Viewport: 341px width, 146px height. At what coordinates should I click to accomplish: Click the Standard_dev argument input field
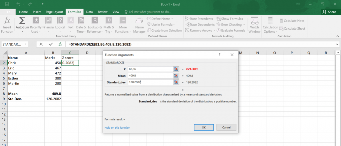(151, 82)
